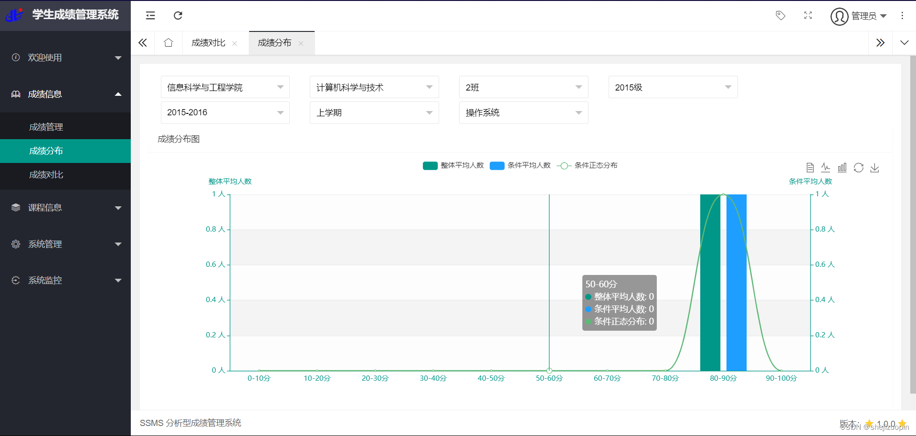The width and height of the screenshot is (916, 436).
Task: Click the 欢迎使用 info icon
Action: coord(16,58)
